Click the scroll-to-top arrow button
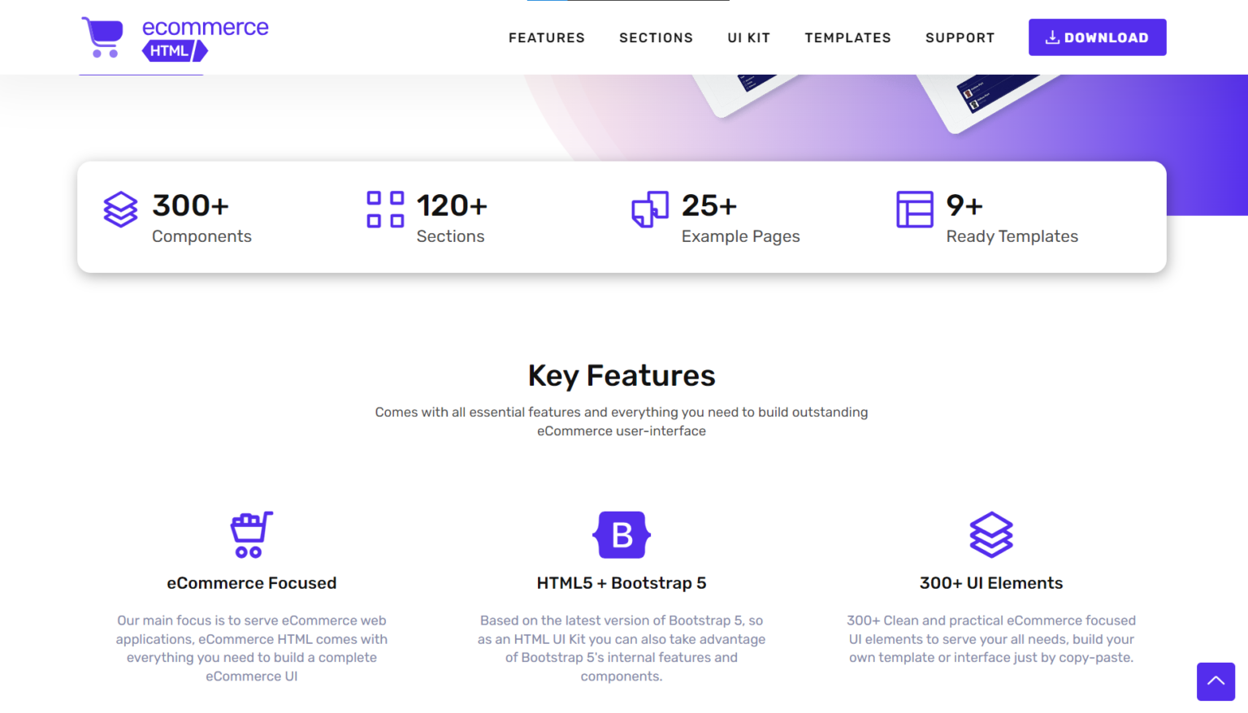Screen dimensions: 1248x713 coord(1215,681)
